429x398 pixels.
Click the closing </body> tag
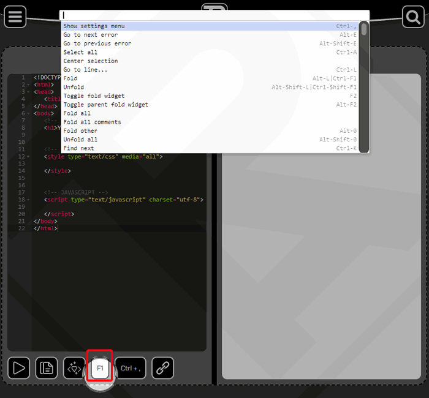click(45, 221)
